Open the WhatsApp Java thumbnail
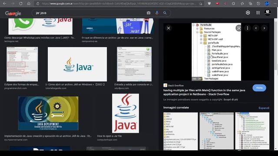This screenshot has width=278, height=156. tap(40, 26)
